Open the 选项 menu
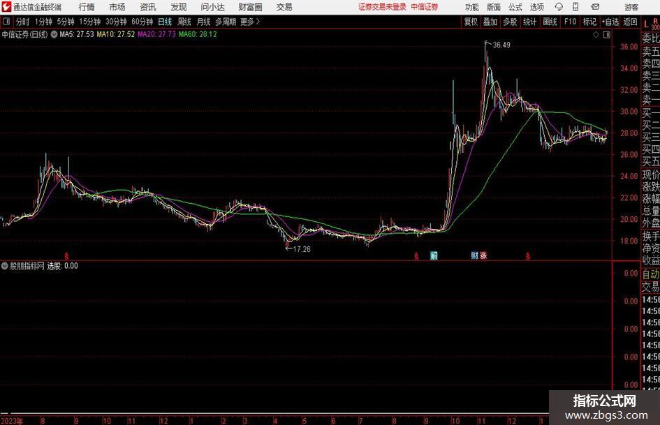 point(536,7)
